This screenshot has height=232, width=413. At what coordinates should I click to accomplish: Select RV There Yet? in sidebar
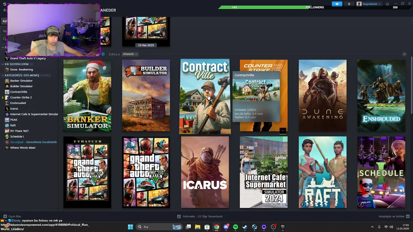(x=19, y=131)
